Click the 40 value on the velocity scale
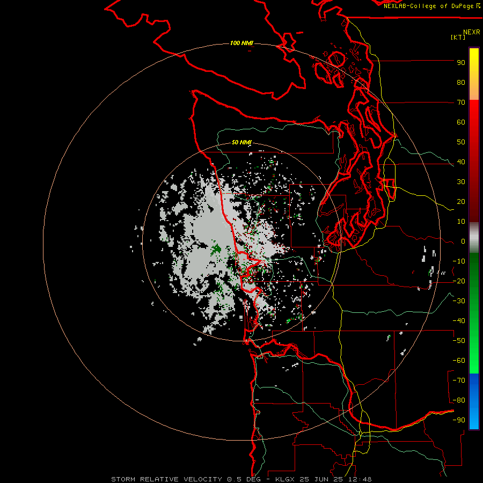Viewport: 483px width, 483px height. point(461,162)
